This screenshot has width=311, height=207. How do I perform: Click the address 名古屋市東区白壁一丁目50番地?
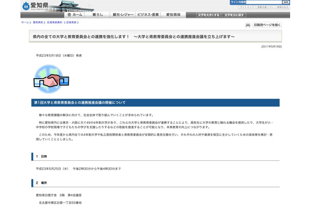tap(60, 203)
